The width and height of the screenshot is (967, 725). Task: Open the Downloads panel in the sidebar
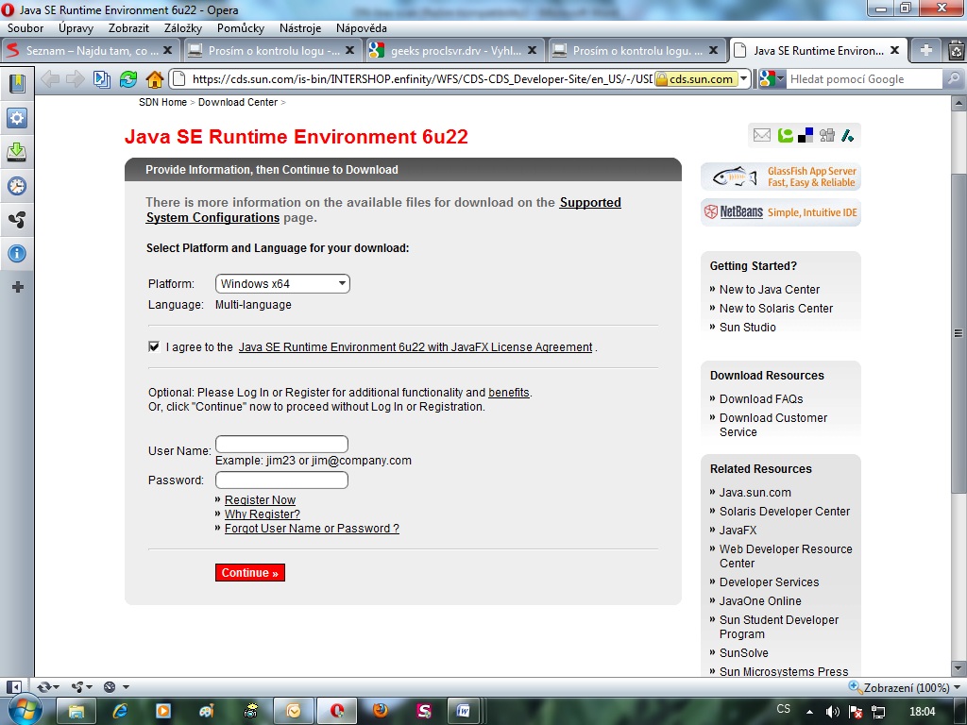17,152
